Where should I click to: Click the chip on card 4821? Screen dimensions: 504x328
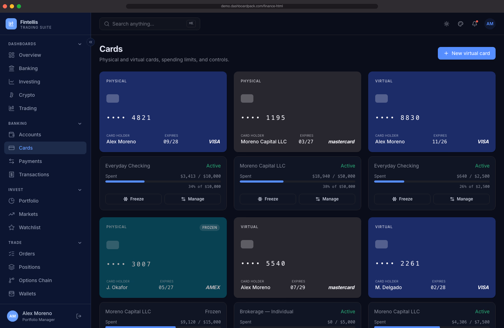click(113, 98)
